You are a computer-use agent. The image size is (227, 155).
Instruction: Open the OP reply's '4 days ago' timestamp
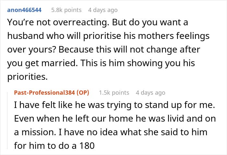point(150,93)
